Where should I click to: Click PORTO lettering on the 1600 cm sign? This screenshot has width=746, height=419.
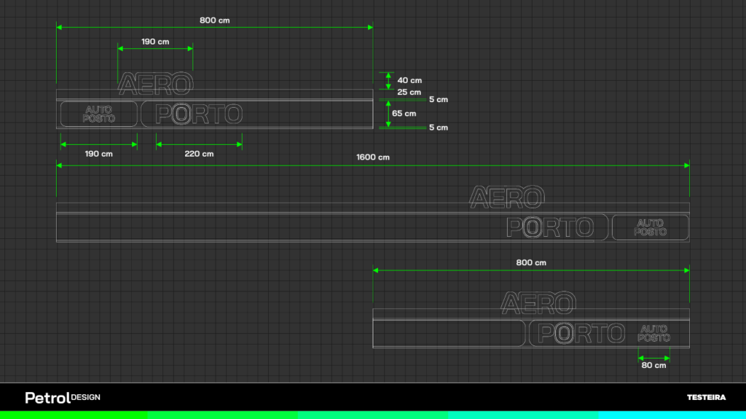(550, 227)
